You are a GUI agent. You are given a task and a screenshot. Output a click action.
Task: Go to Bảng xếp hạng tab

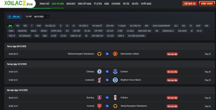85,4
